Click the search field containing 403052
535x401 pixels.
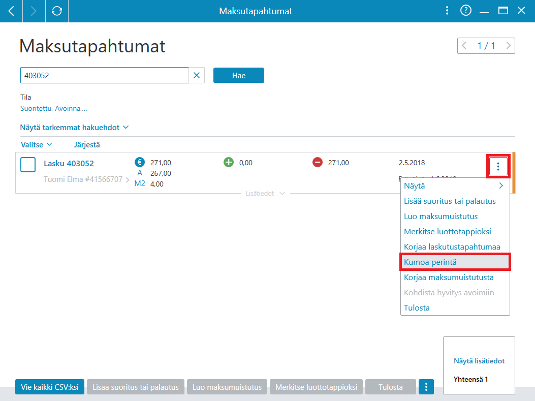click(x=104, y=75)
